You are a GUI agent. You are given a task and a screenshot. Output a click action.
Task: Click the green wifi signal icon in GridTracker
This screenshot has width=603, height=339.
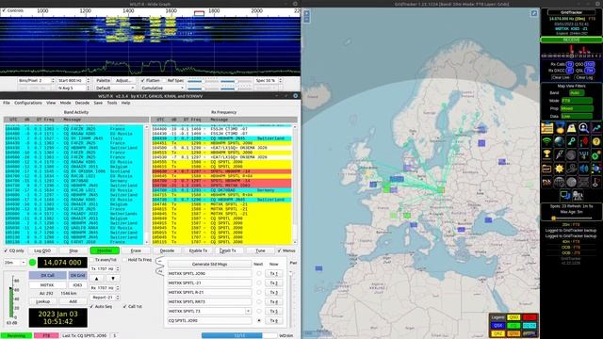pyautogui.click(x=546, y=141)
